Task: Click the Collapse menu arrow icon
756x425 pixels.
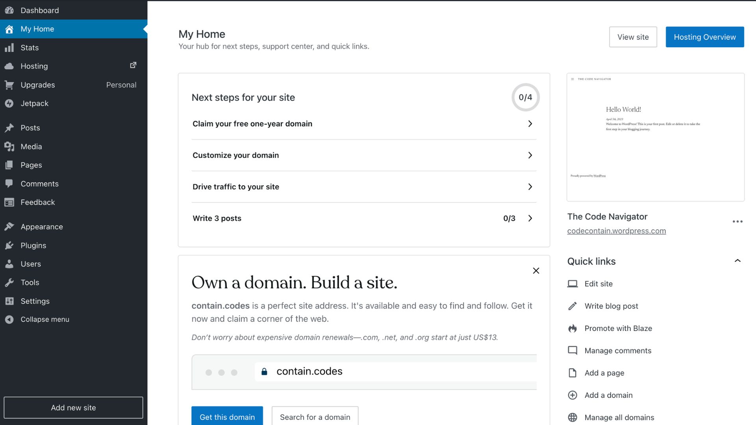Action: 9,320
